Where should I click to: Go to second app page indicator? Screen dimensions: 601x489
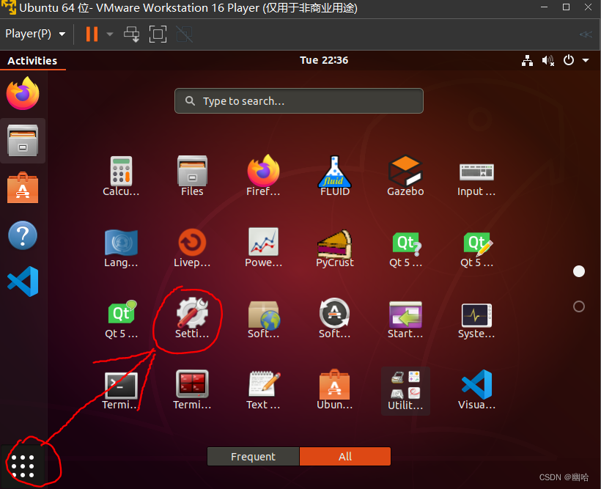tap(579, 306)
